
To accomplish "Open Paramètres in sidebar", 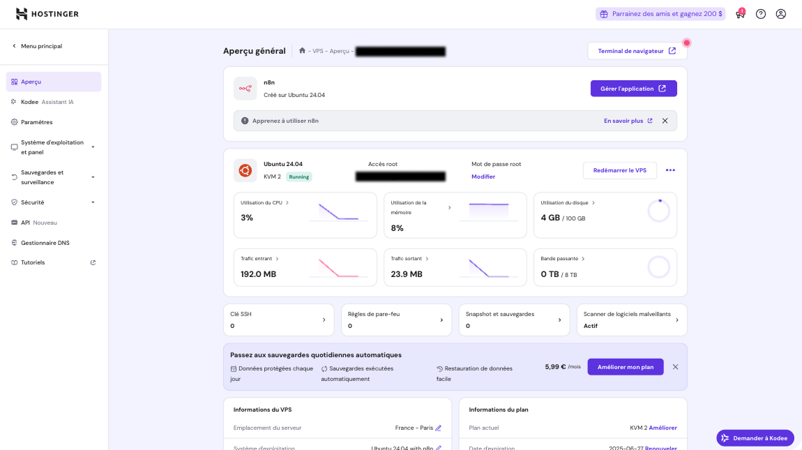I will coord(54,122).
